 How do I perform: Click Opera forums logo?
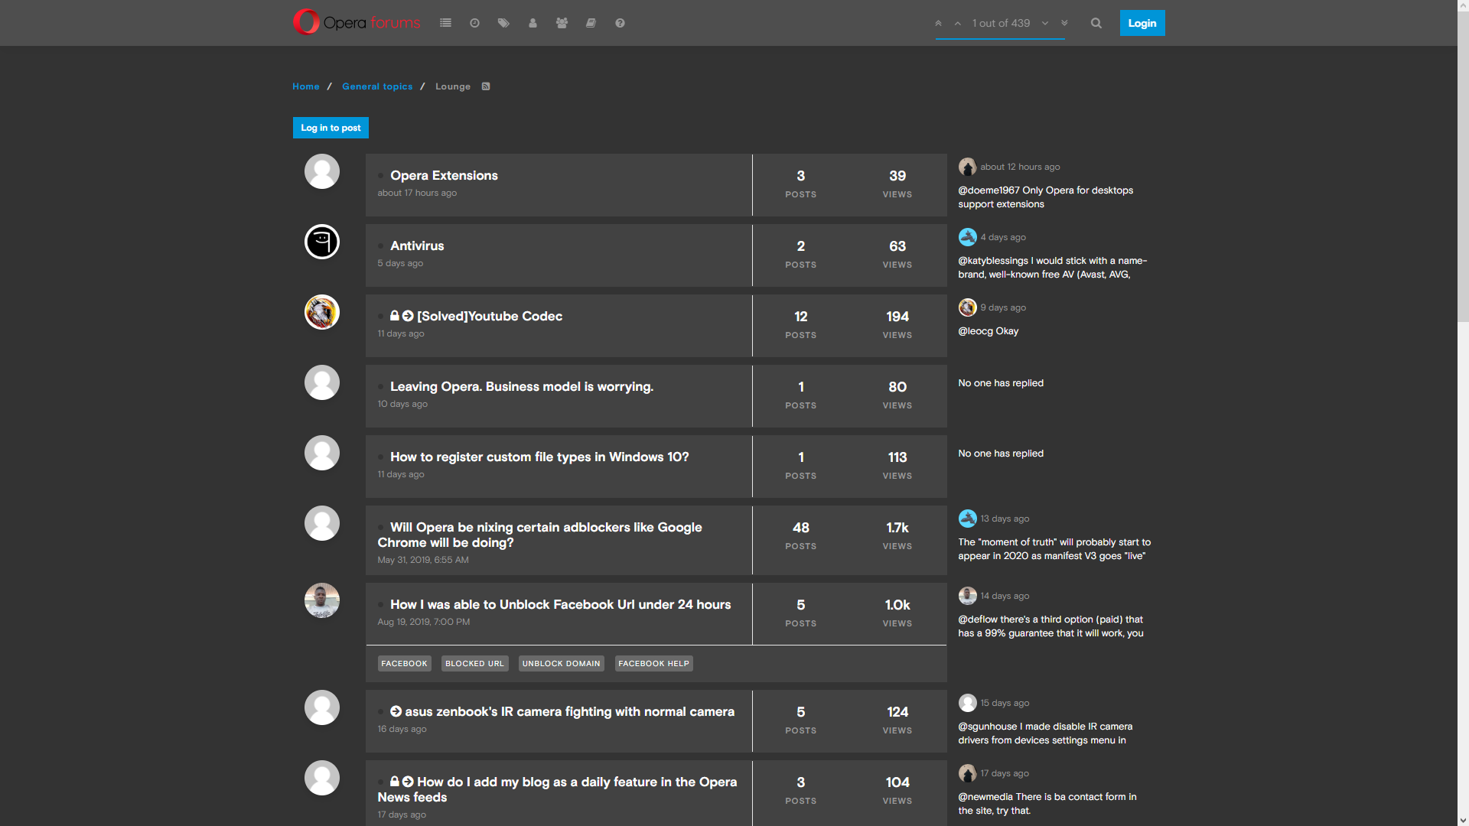(x=357, y=23)
